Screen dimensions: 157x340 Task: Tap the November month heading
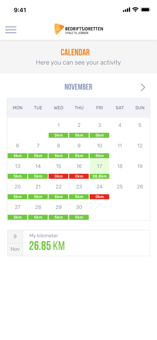pyautogui.click(x=78, y=87)
